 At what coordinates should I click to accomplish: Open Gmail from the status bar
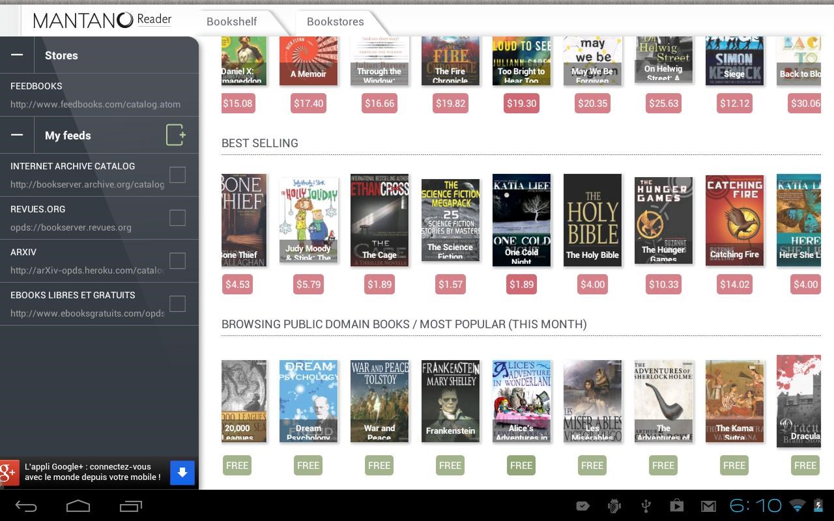pyautogui.click(x=708, y=505)
